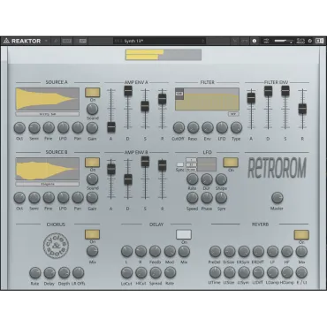Click Amp Env A attack slider handle

coord(111,127)
